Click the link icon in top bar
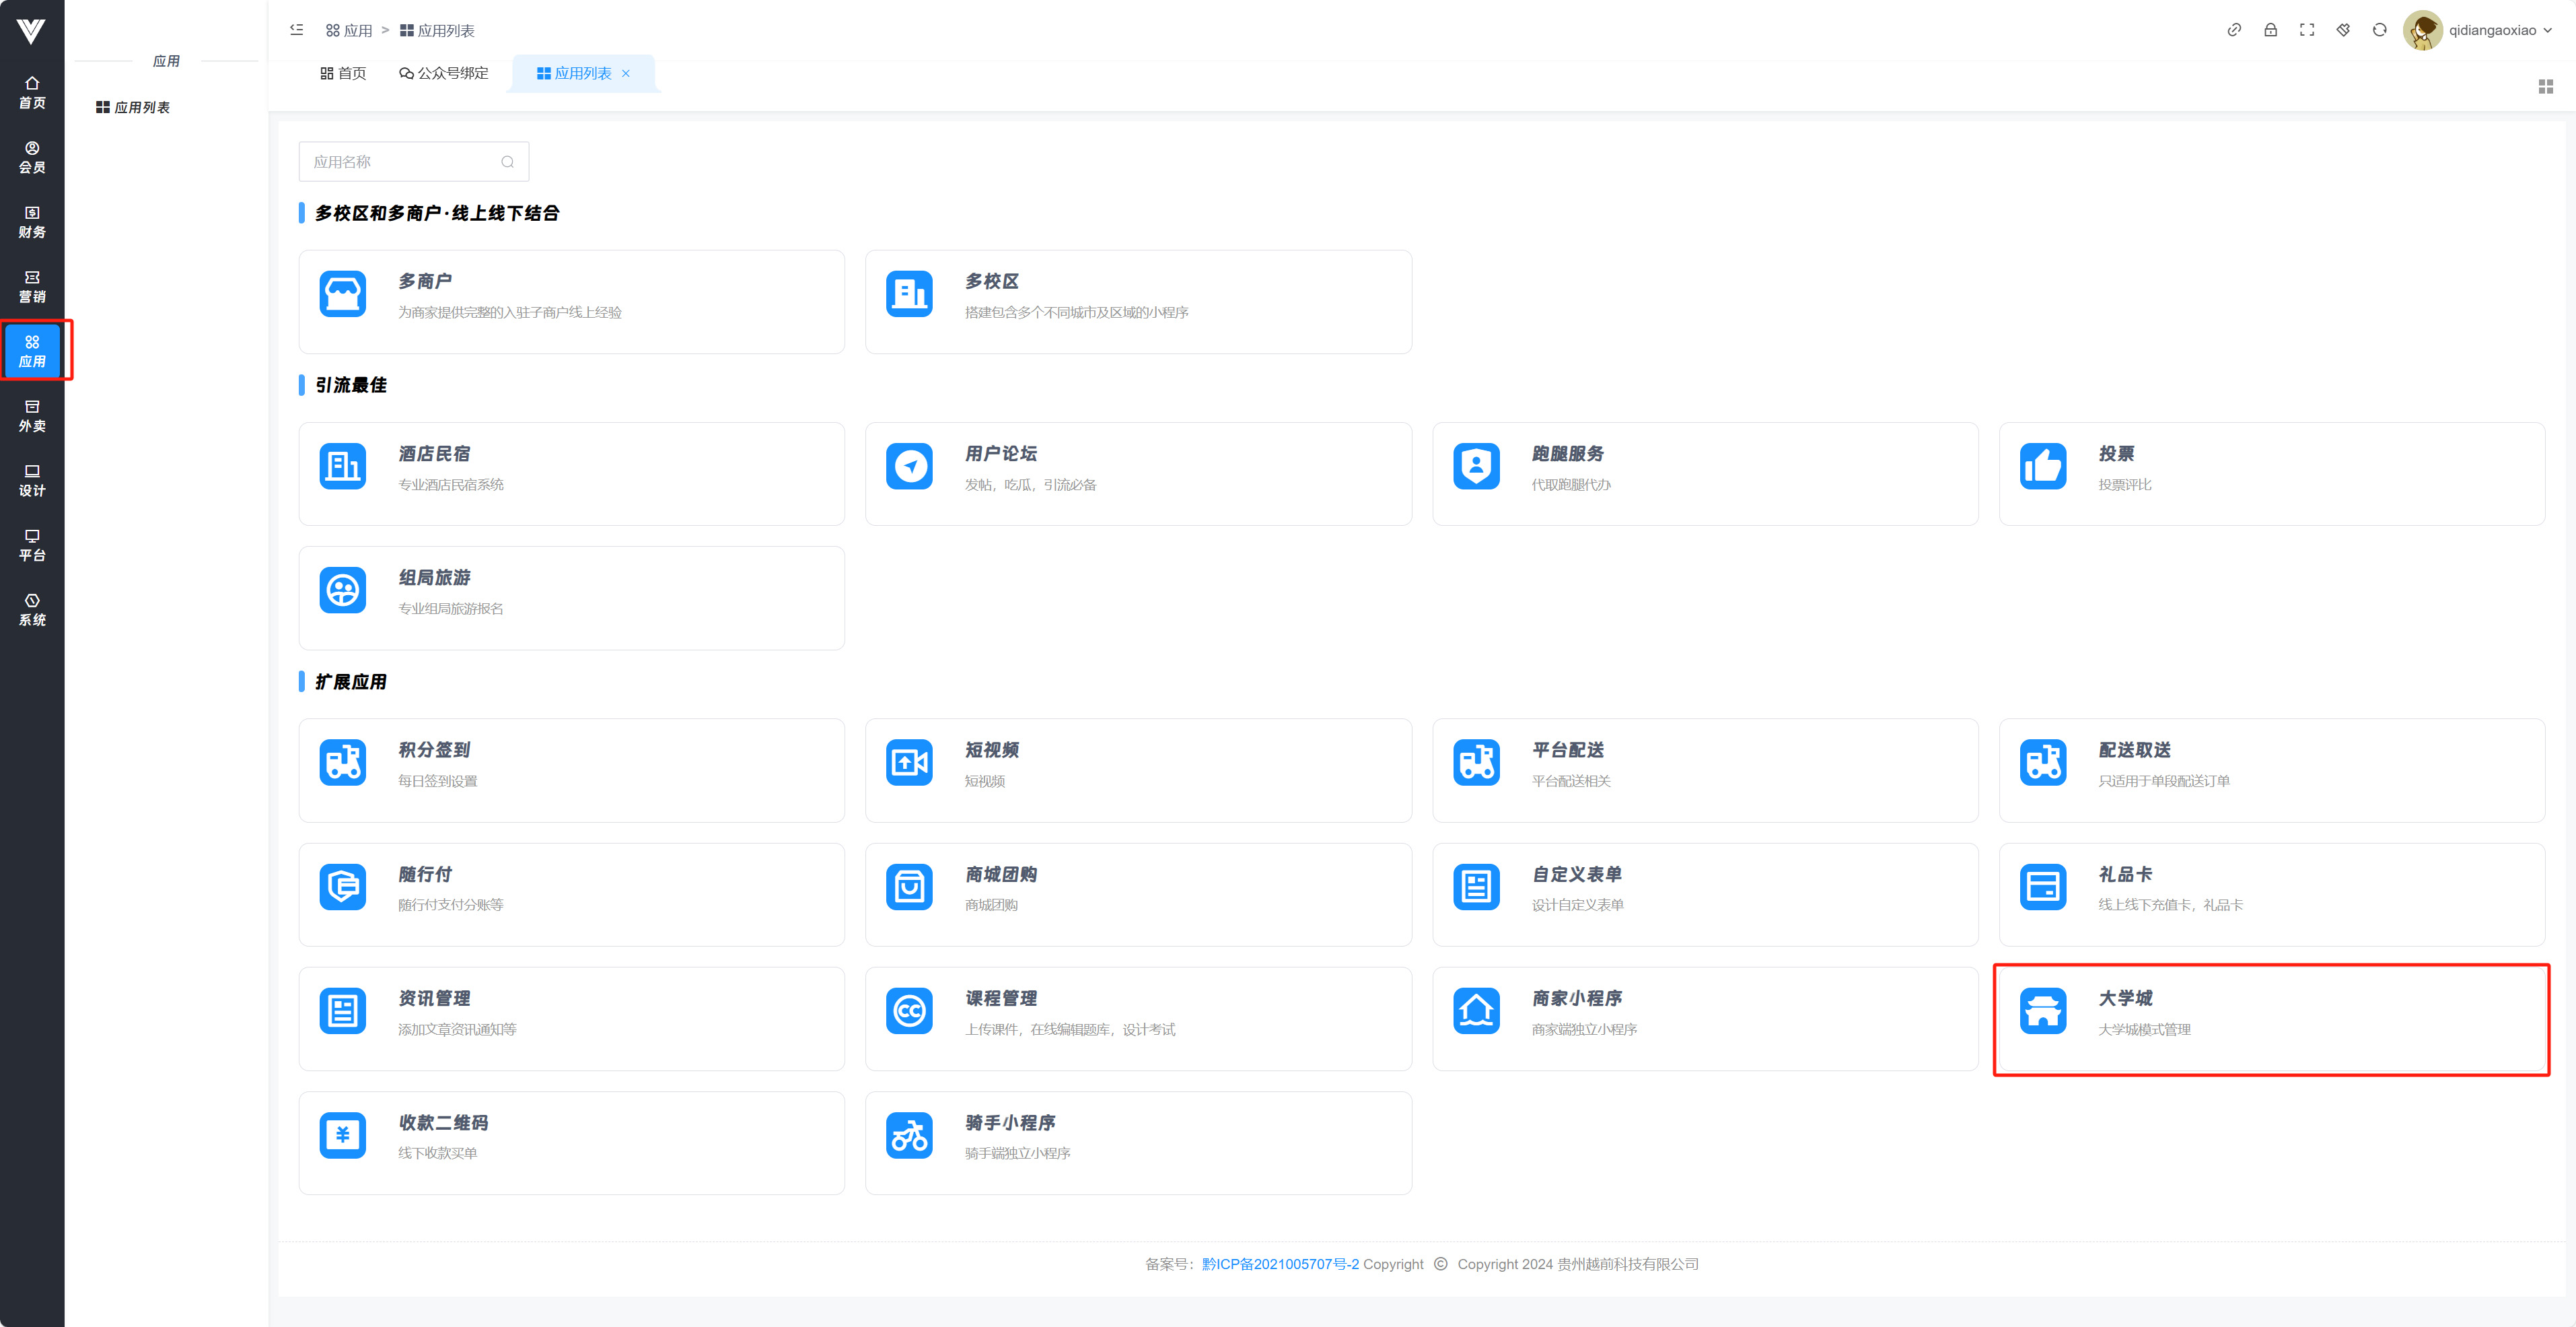The image size is (2576, 1327). (2234, 30)
